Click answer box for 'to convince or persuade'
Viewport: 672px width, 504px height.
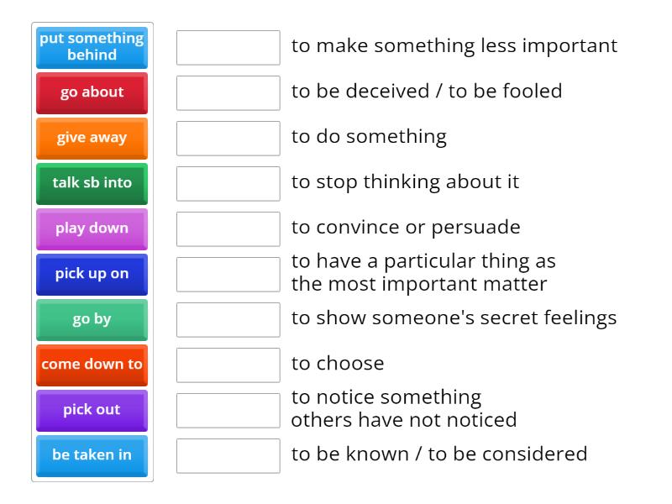228,229
